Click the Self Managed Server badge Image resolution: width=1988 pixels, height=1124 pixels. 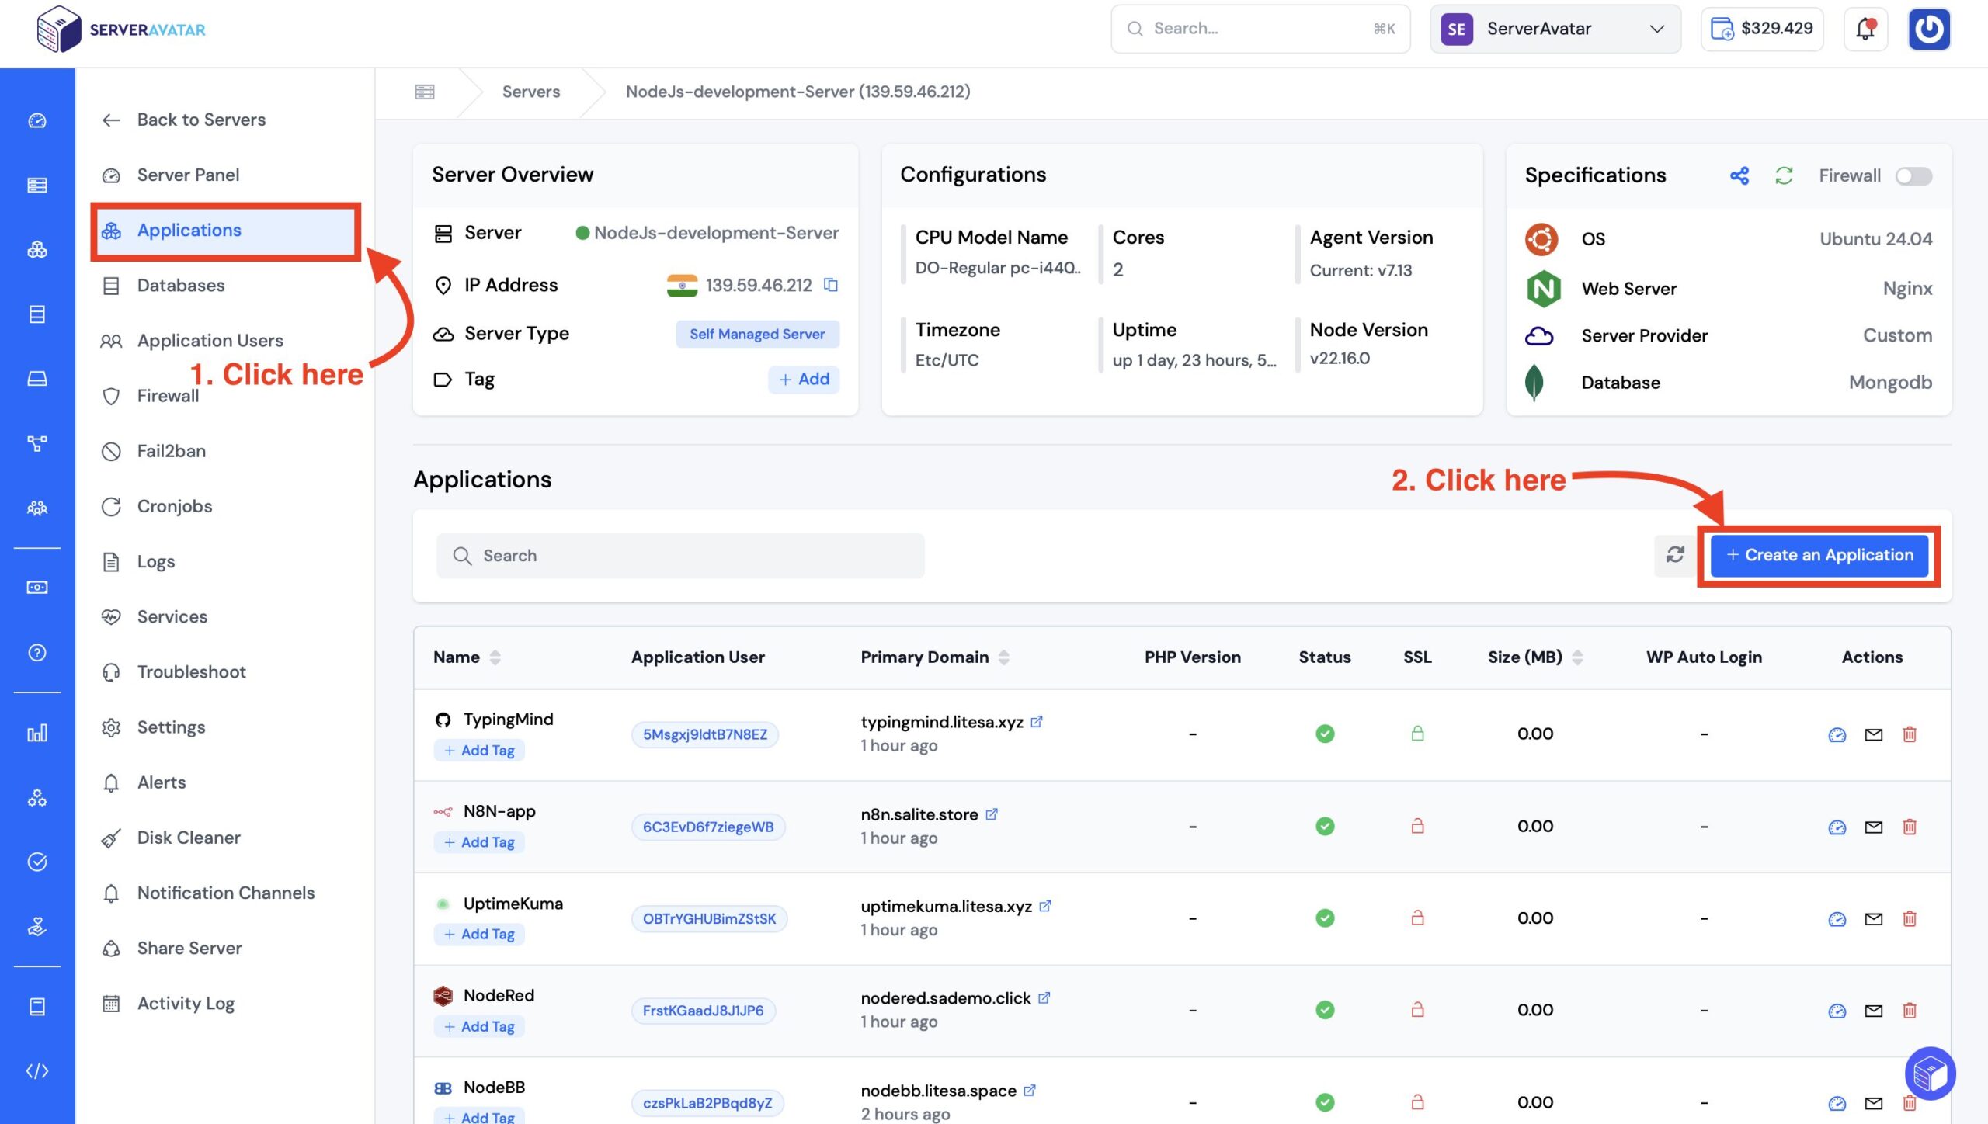pyautogui.click(x=757, y=334)
